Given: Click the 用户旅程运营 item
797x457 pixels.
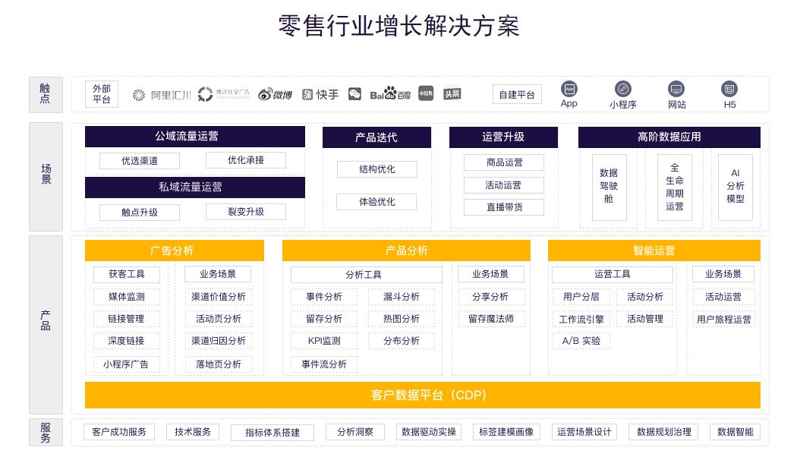Looking at the screenshot, I should pyautogui.click(x=723, y=320).
